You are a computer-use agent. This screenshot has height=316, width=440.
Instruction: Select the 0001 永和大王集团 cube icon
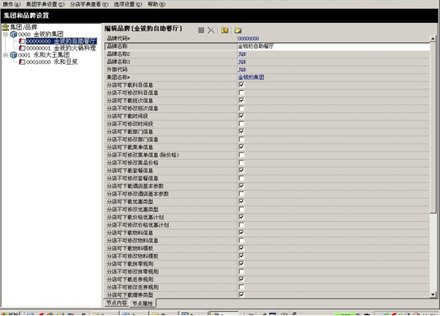coord(14,55)
